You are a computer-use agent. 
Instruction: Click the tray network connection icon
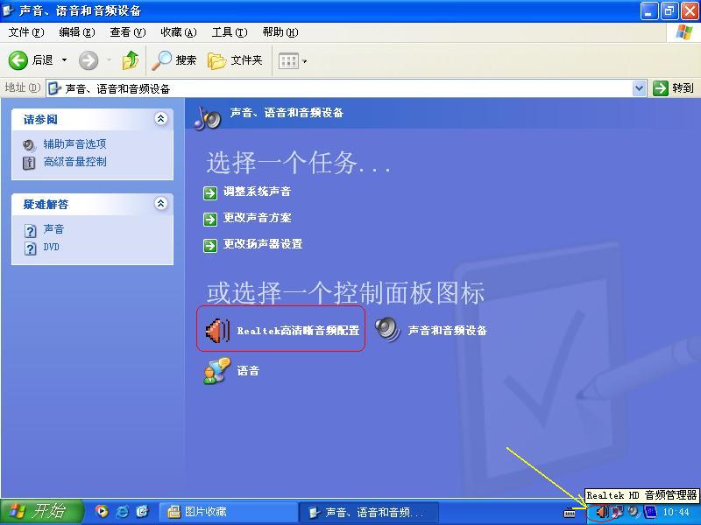pyautogui.click(x=618, y=512)
